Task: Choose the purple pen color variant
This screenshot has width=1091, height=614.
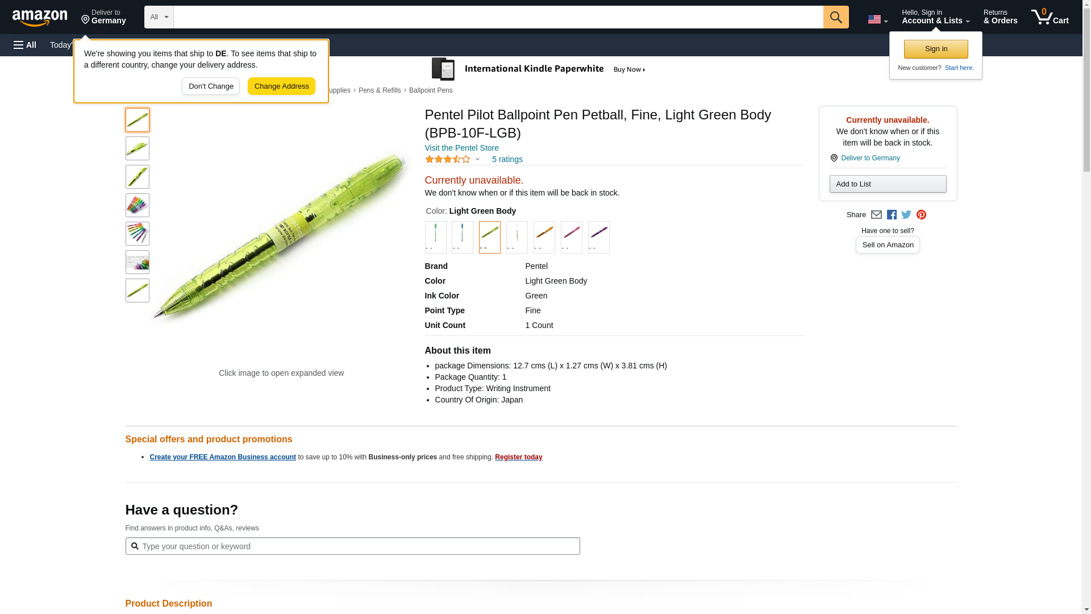Action: click(x=598, y=237)
